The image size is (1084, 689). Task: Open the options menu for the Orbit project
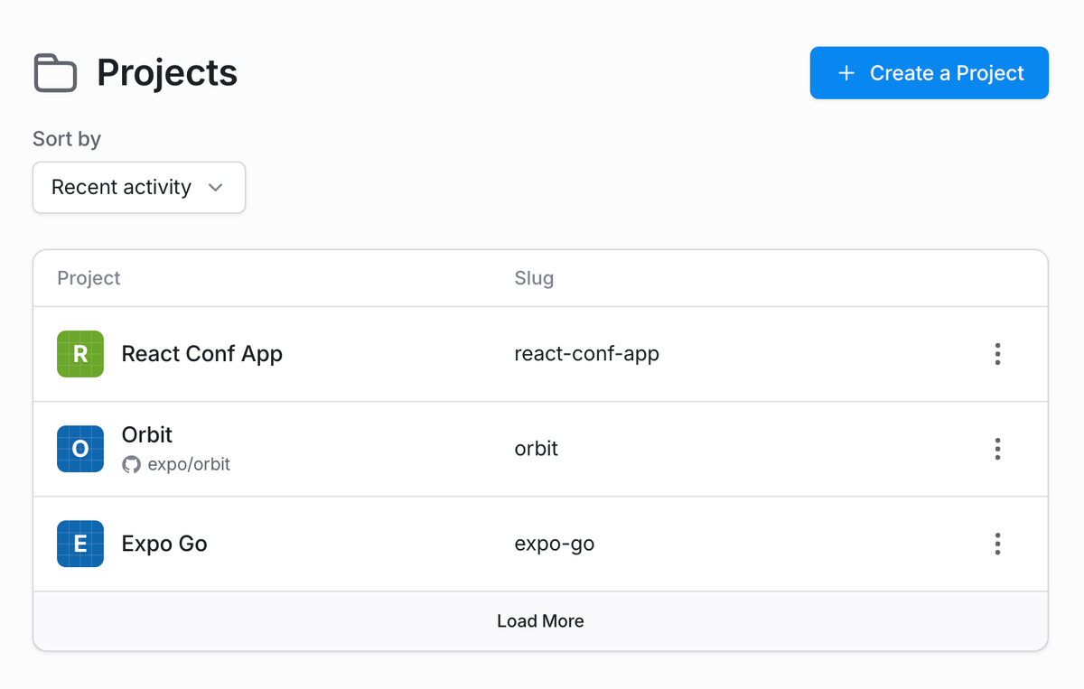[x=997, y=449]
